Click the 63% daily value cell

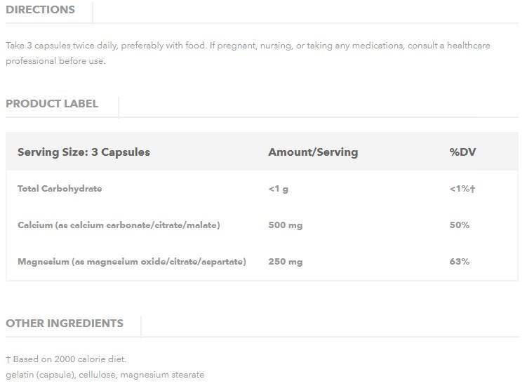tap(460, 262)
